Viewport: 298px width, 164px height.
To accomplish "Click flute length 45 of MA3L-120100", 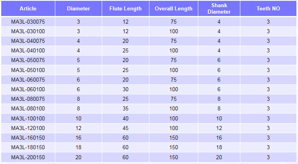I will [x=125, y=128].
